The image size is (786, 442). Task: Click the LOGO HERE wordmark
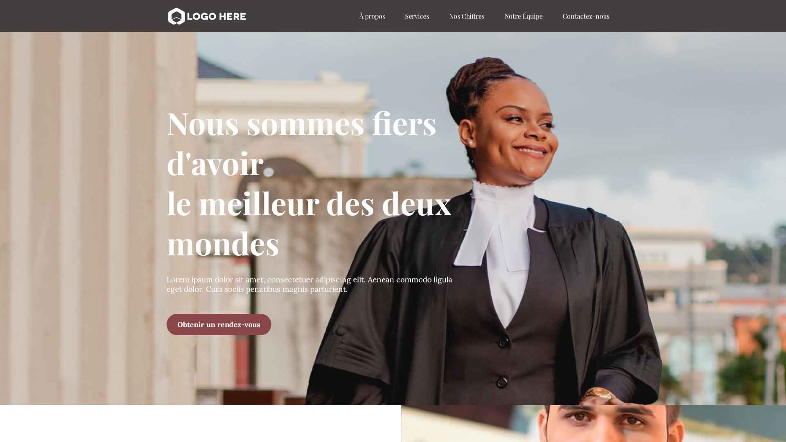coord(216,16)
